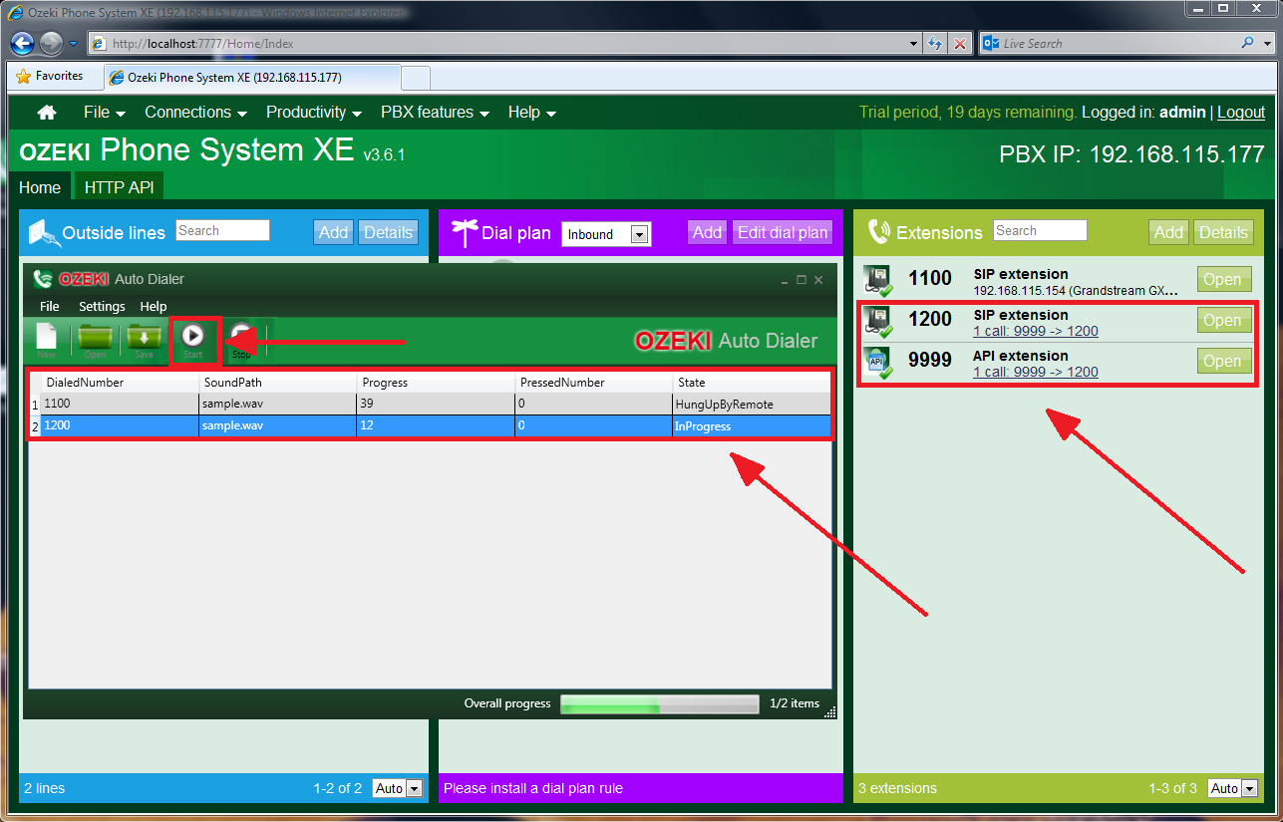The height and width of the screenshot is (822, 1283).
Task: Click Add in the Outside lines panel
Action: (x=334, y=232)
